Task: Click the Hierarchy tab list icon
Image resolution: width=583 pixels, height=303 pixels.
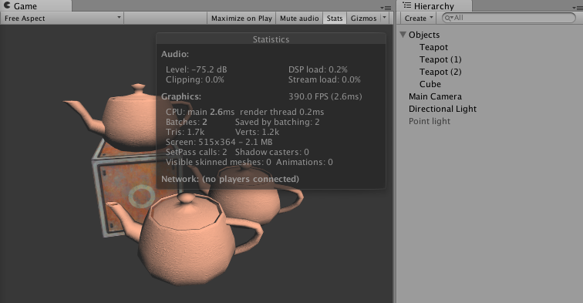Action: [x=407, y=5]
